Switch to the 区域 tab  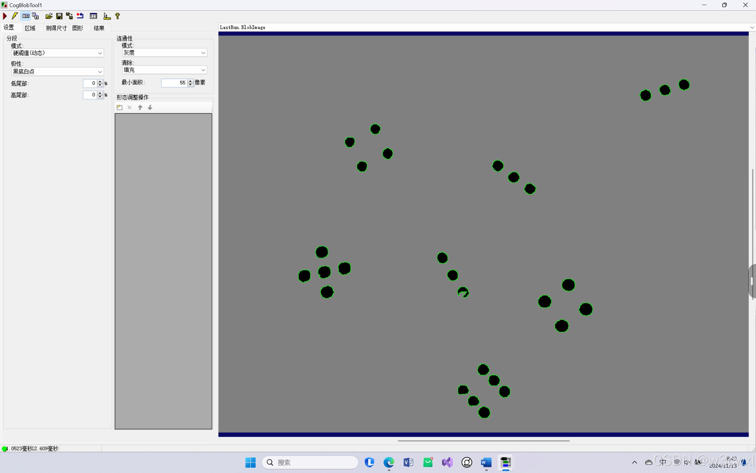pyautogui.click(x=30, y=28)
